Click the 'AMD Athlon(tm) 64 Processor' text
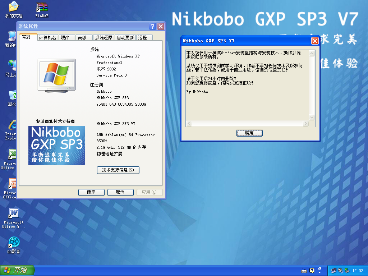This screenshot has width=368, height=276. 125,135
